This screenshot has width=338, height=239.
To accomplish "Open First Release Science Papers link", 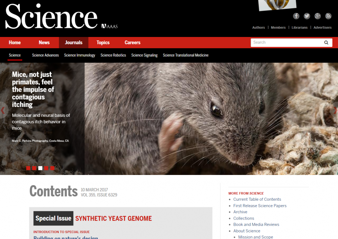I will click(260, 206).
